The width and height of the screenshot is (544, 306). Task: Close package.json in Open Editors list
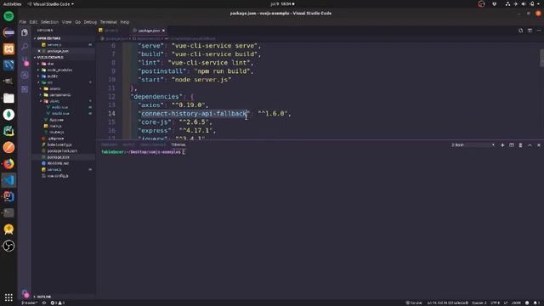click(39, 51)
